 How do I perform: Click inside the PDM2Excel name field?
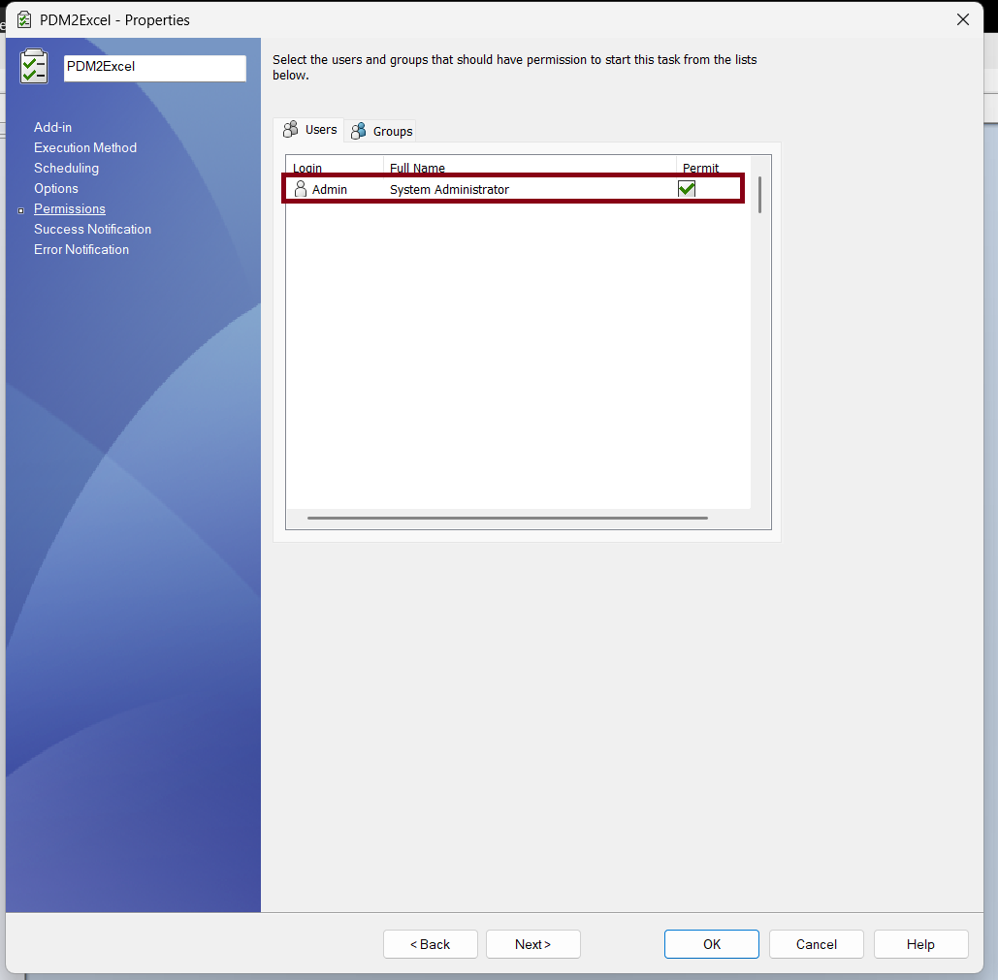click(x=153, y=68)
